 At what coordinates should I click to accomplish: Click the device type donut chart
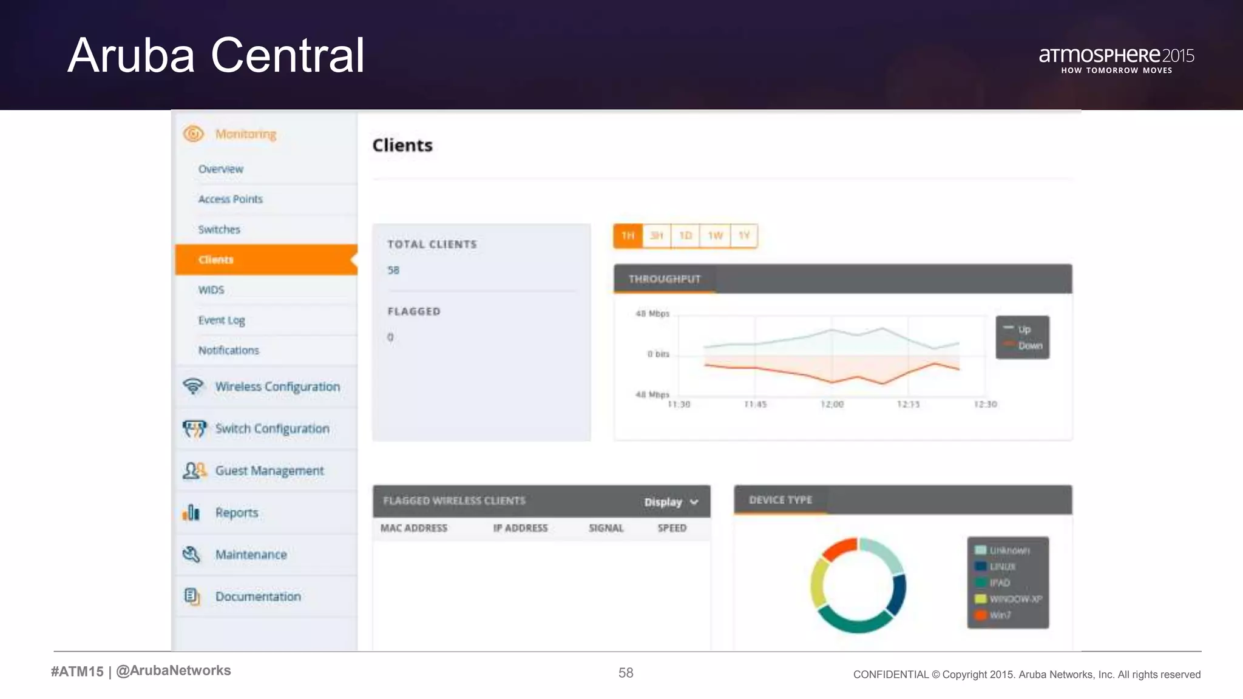pos(858,586)
